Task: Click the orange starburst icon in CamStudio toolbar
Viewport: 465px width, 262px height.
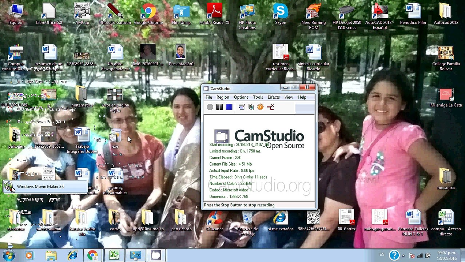Action: click(261, 107)
